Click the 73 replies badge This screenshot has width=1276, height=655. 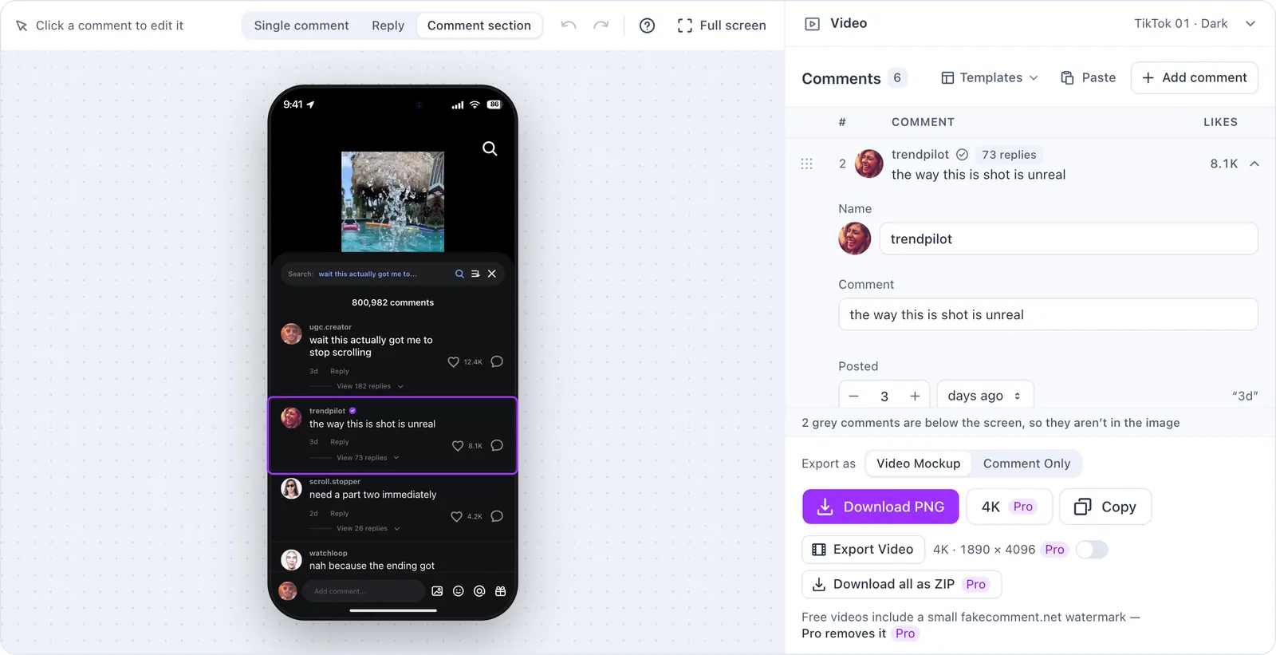(1009, 155)
